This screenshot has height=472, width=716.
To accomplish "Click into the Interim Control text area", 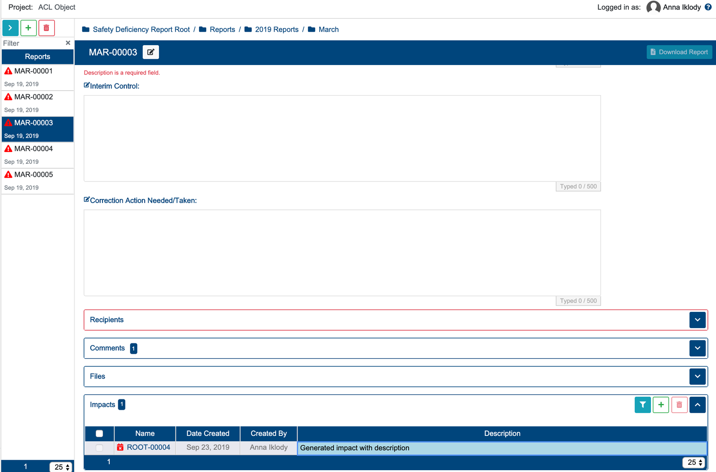I will tap(342, 139).
